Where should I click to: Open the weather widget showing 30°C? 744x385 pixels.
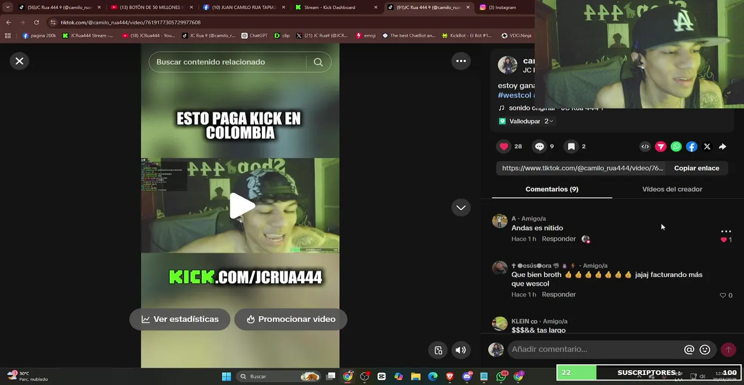[x=28, y=376]
